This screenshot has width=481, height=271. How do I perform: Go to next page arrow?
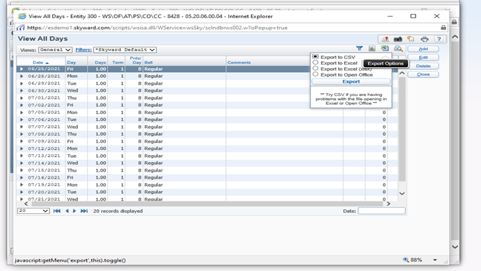(x=74, y=211)
